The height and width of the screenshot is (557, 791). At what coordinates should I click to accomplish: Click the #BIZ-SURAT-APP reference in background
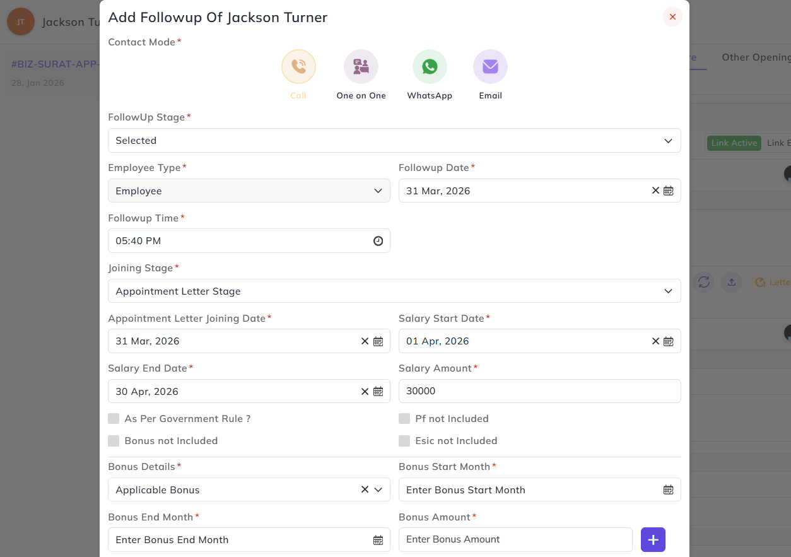click(56, 64)
